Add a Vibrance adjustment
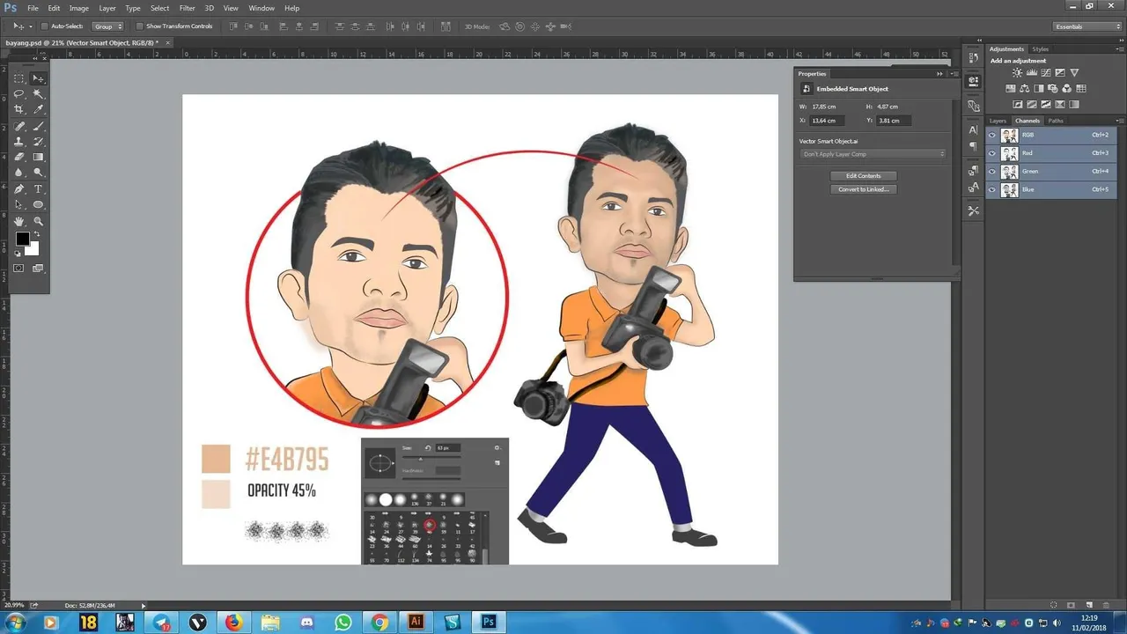Viewport: 1127px width, 634px height. click(1074, 73)
